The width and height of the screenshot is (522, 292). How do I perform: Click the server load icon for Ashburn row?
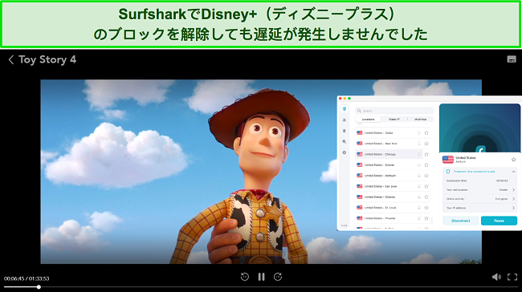coord(419,176)
